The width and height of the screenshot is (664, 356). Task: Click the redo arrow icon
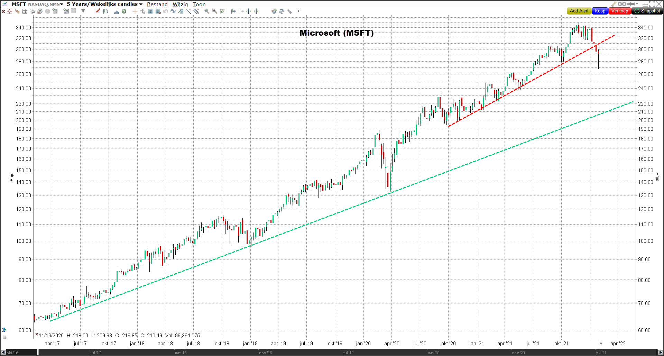click(x=173, y=11)
